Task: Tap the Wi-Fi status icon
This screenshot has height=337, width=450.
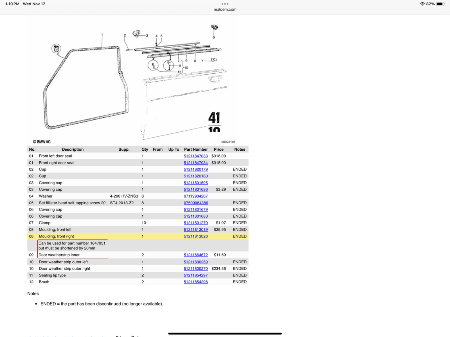Action: pos(422,4)
